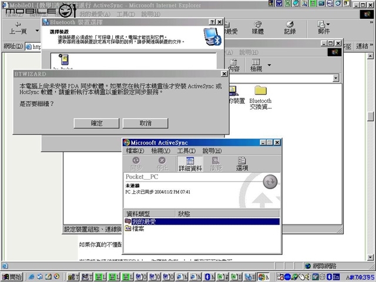Open the 我的最愛(A) menu in Internet Explorer
376x282 pixels.
pos(95,14)
